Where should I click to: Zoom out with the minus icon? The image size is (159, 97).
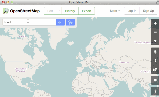pos(155,32)
